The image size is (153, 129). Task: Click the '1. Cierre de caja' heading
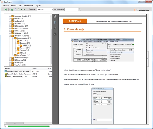click(74, 29)
